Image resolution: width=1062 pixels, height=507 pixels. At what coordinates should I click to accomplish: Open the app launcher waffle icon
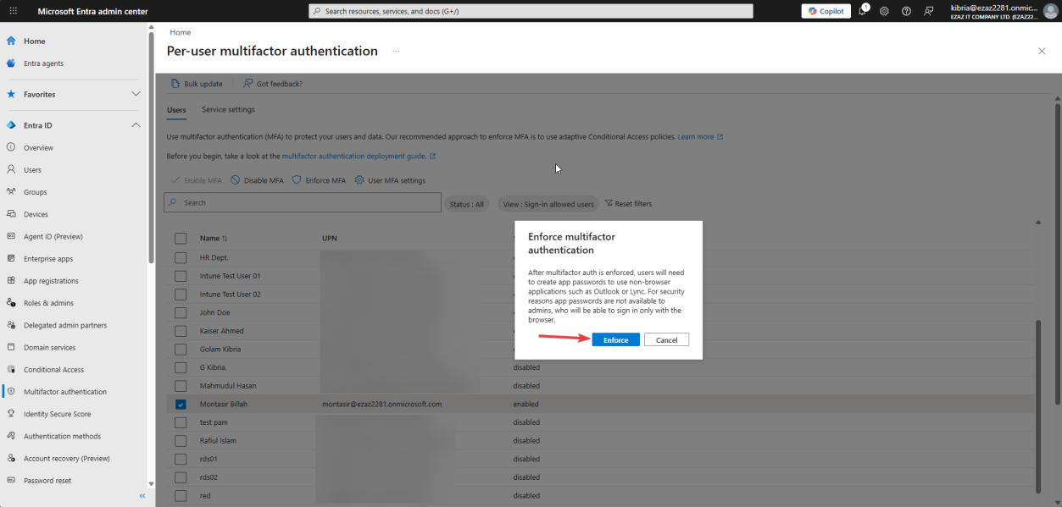pyautogui.click(x=13, y=11)
